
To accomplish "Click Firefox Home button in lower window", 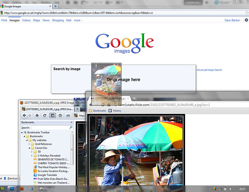I will point(37,116).
